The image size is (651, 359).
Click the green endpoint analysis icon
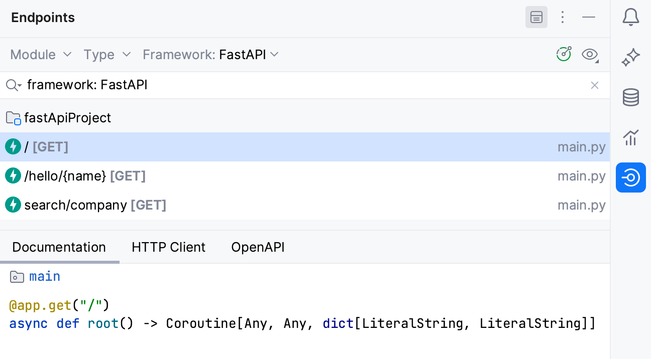point(564,54)
